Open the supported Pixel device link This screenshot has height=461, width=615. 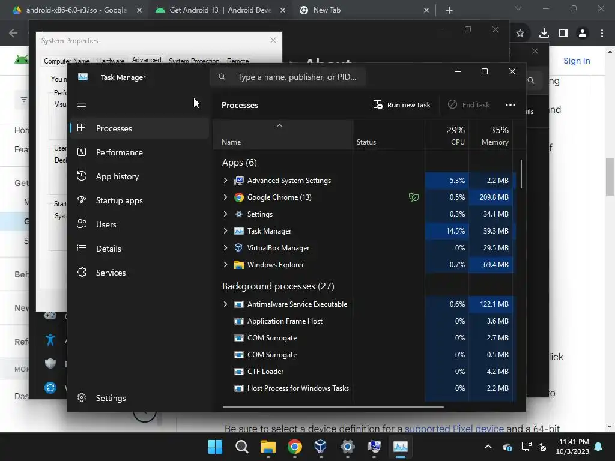[x=454, y=429]
